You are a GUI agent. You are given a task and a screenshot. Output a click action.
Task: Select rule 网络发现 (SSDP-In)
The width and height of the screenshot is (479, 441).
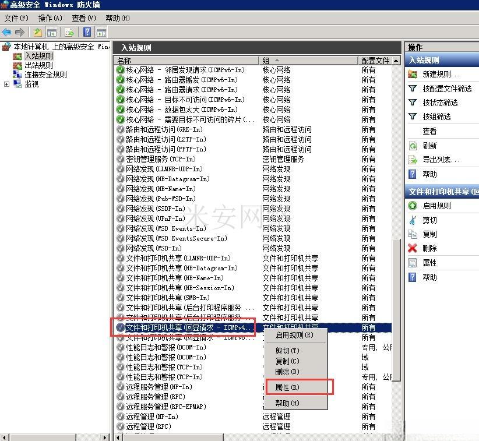[156, 209]
